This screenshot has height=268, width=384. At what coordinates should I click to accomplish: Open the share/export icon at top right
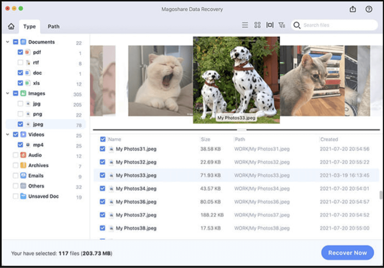(x=353, y=9)
